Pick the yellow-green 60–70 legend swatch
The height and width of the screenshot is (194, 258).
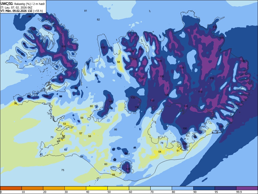tap(140, 188)
